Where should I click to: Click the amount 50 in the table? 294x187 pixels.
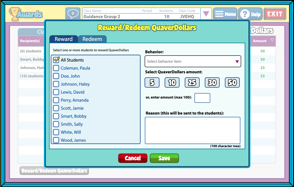click(x=262, y=51)
